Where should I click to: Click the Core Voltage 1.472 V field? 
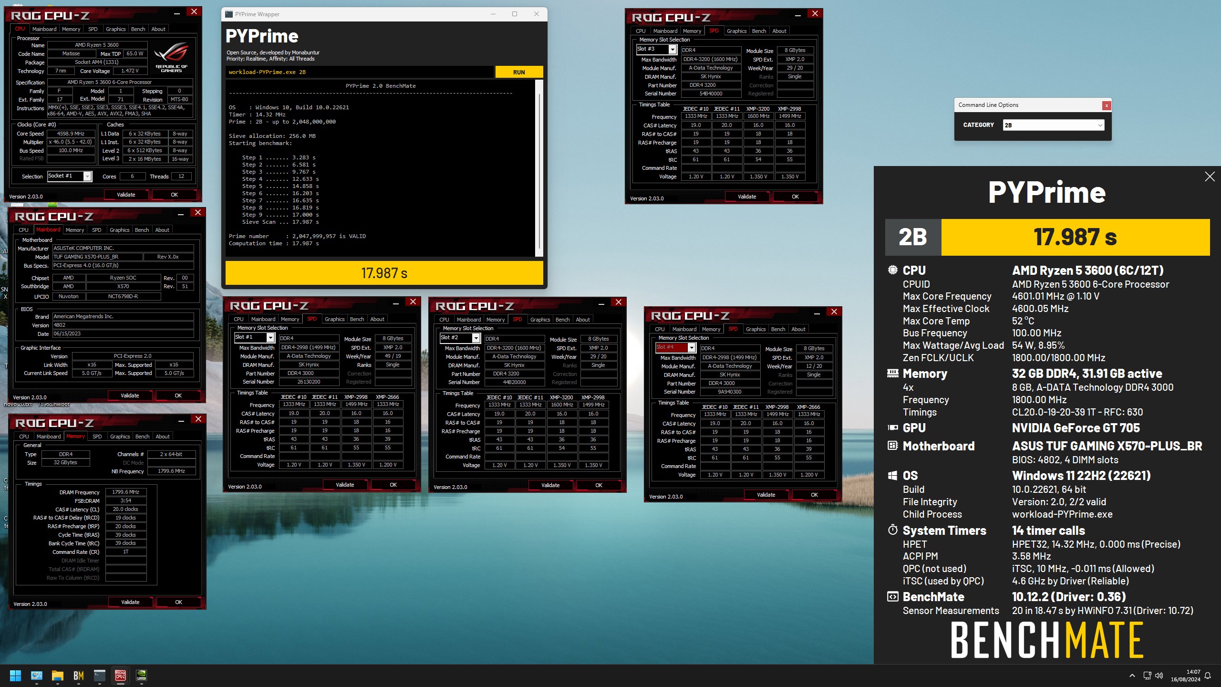point(130,71)
